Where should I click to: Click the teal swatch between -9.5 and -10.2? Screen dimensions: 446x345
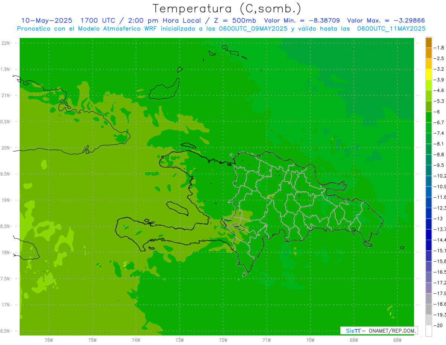point(429,171)
